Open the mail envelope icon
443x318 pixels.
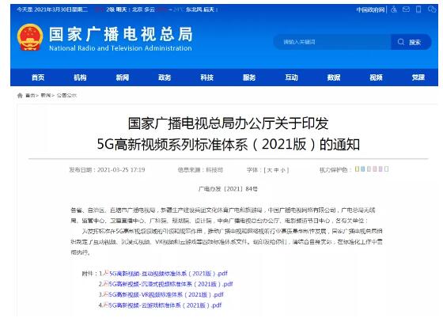(x=406, y=9)
